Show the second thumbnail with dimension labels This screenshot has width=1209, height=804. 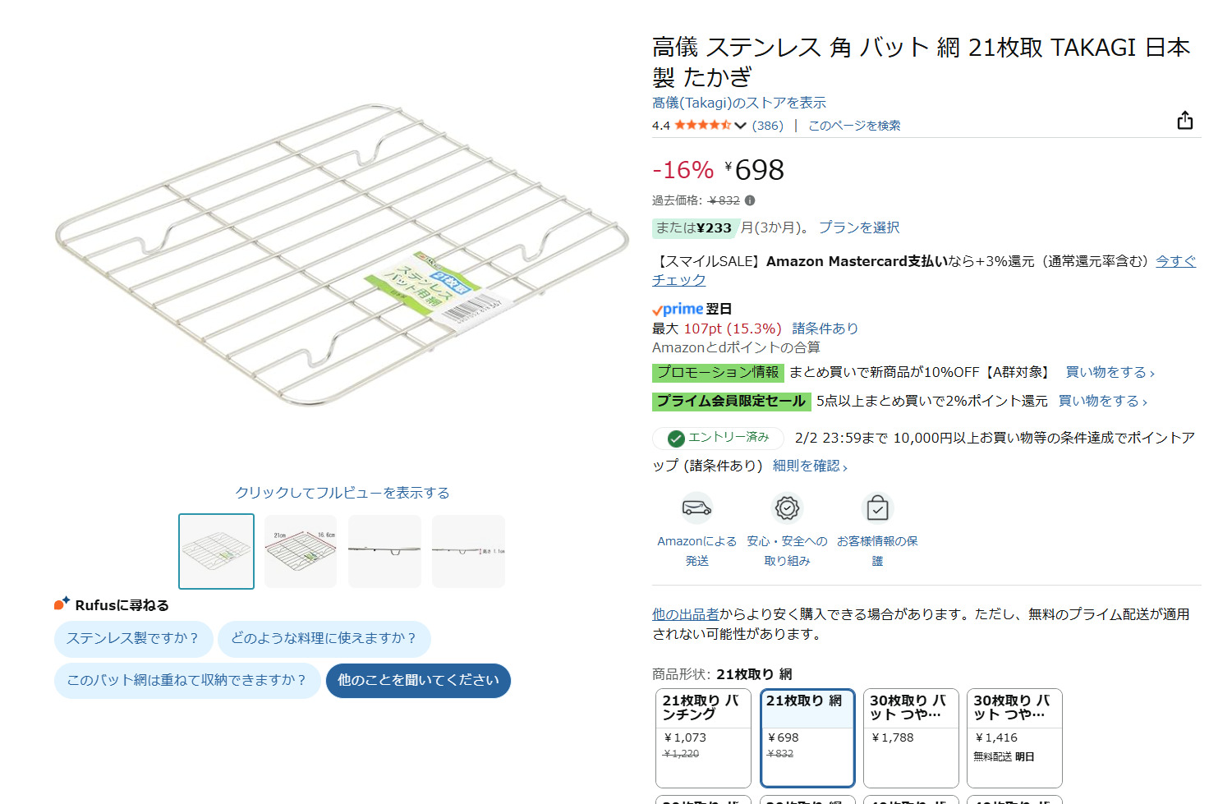coord(301,551)
